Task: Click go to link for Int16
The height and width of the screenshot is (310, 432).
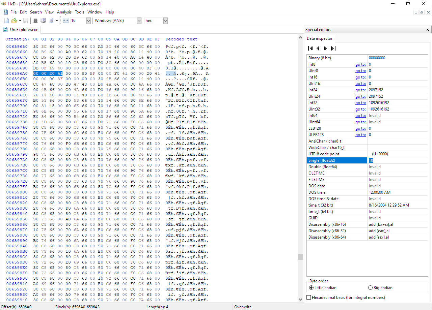Action: [360, 77]
